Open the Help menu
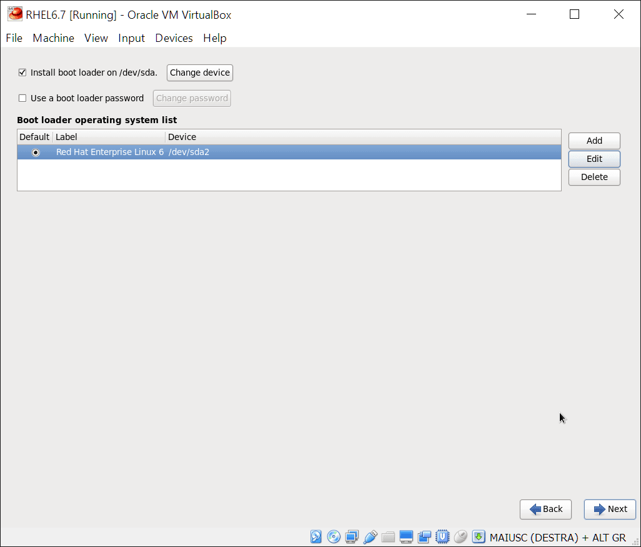The width and height of the screenshot is (641, 547). pos(215,38)
